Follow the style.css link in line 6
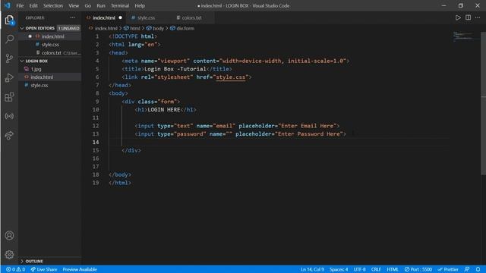 click(231, 77)
